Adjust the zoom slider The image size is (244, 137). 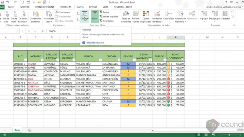click(229, 135)
